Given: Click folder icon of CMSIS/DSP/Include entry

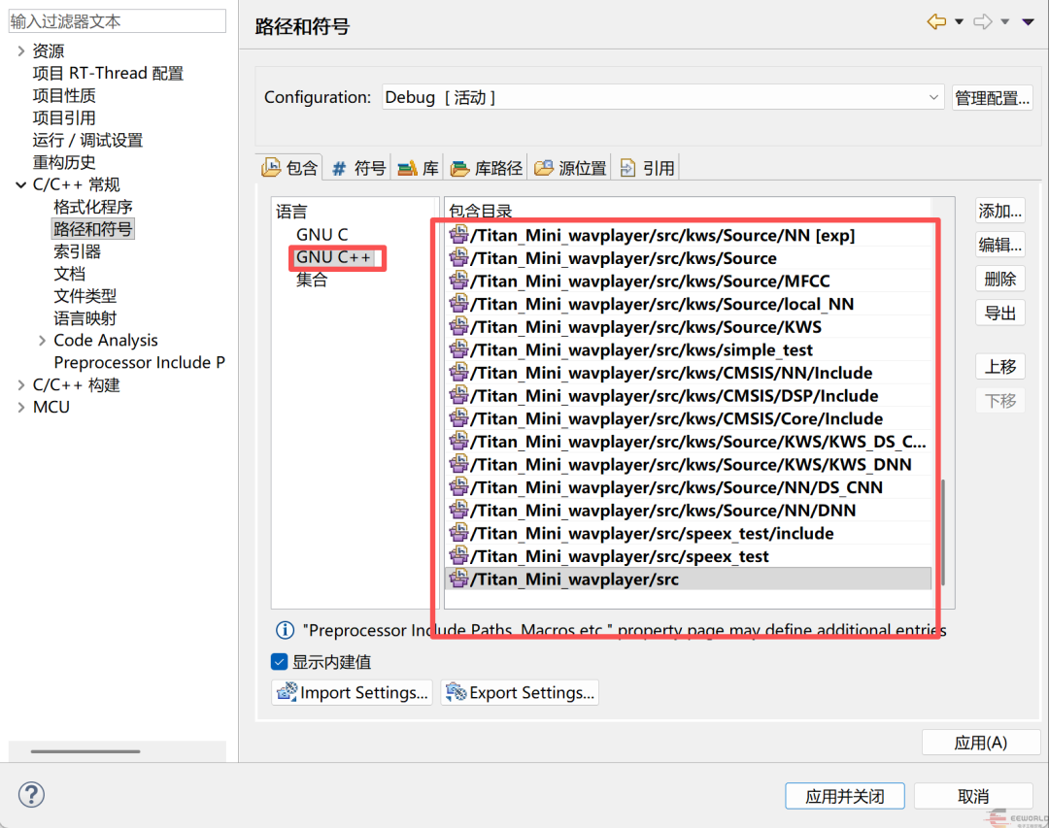Looking at the screenshot, I should (x=458, y=395).
